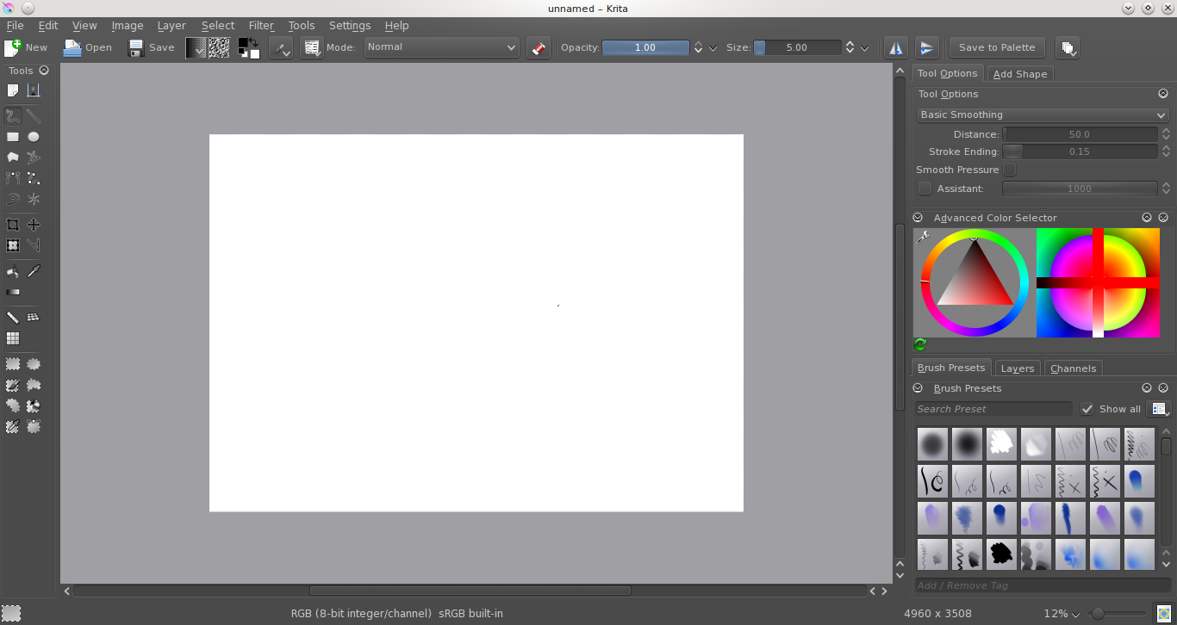Viewport: 1177px width, 625px height.
Task: Choose the Ellipse tool
Action: (33, 136)
